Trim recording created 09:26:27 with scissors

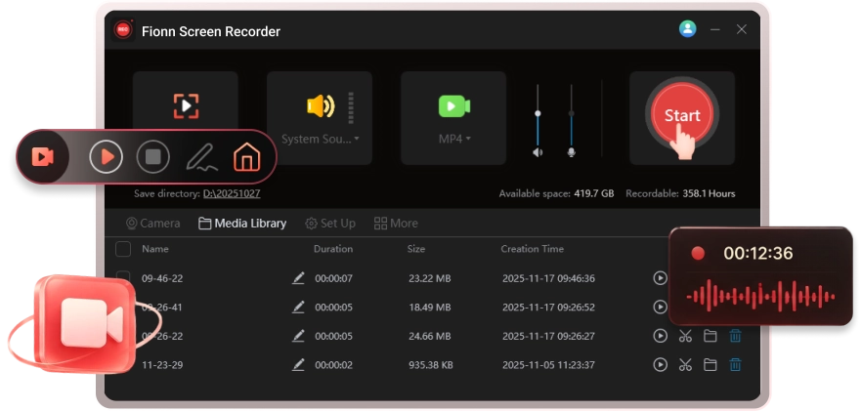pyautogui.click(x=685, y=336)
